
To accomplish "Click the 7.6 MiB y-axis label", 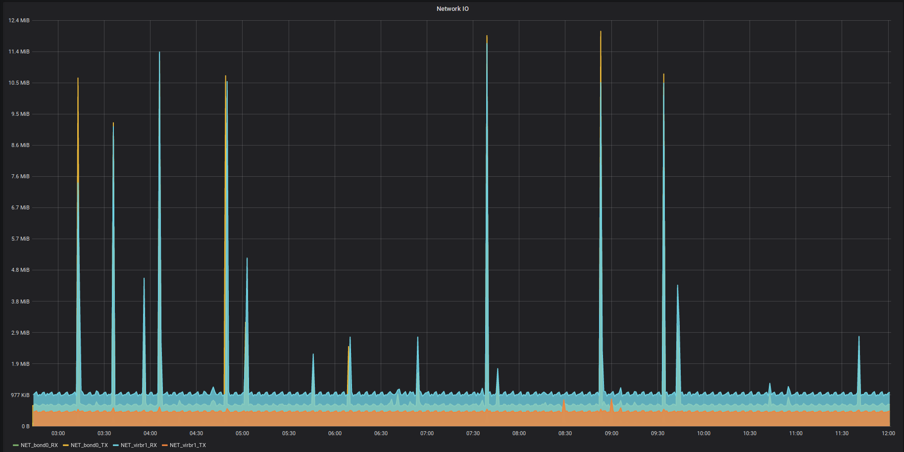I will click(20, 176).
